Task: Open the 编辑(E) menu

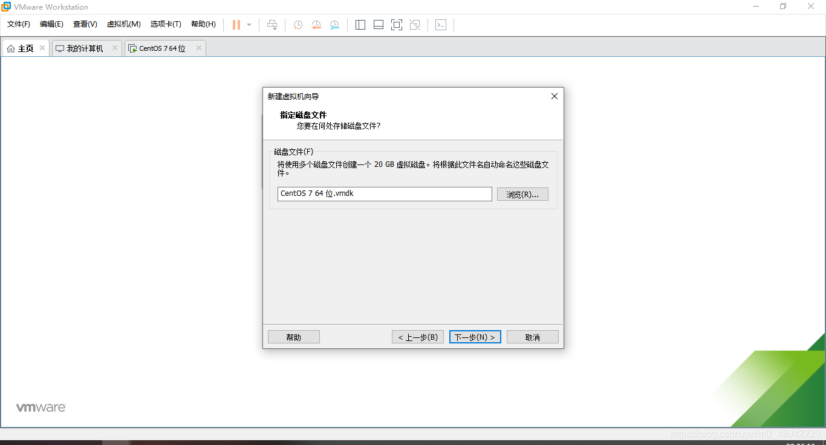Action: 51,24
